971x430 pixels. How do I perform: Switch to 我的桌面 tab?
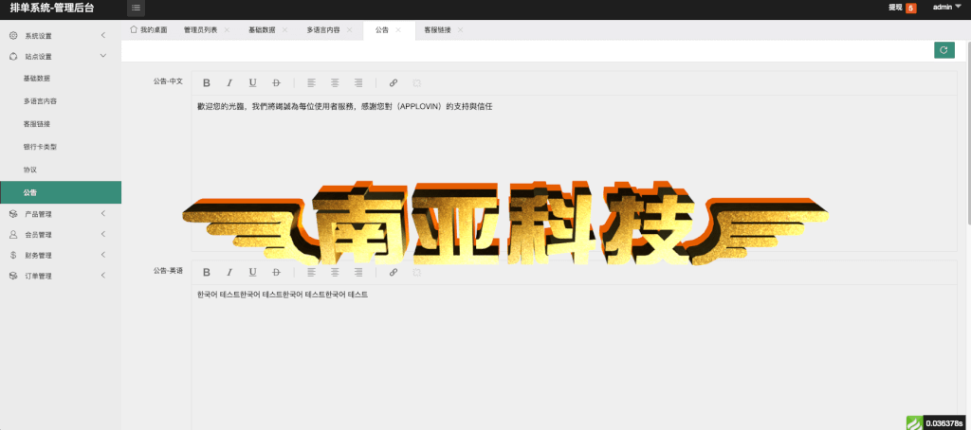(149, 29)
